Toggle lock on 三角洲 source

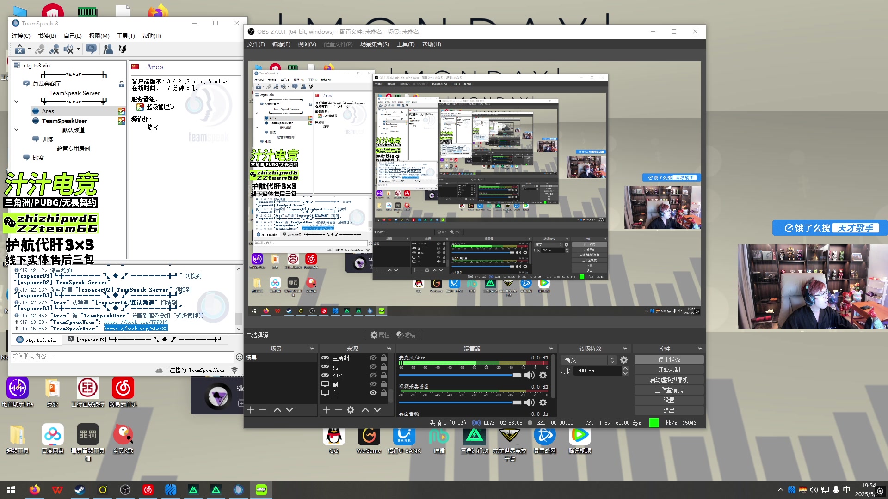(x=384, y=358)
